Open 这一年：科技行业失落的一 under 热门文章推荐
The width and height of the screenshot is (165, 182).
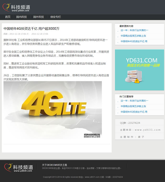click(x=134, y=101)
